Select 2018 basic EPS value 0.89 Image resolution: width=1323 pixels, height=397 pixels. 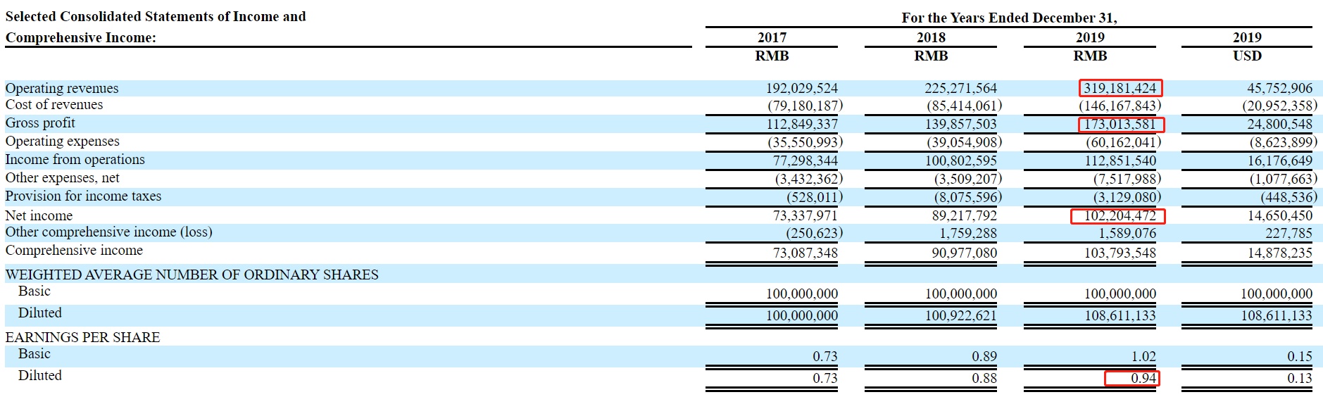984,357
